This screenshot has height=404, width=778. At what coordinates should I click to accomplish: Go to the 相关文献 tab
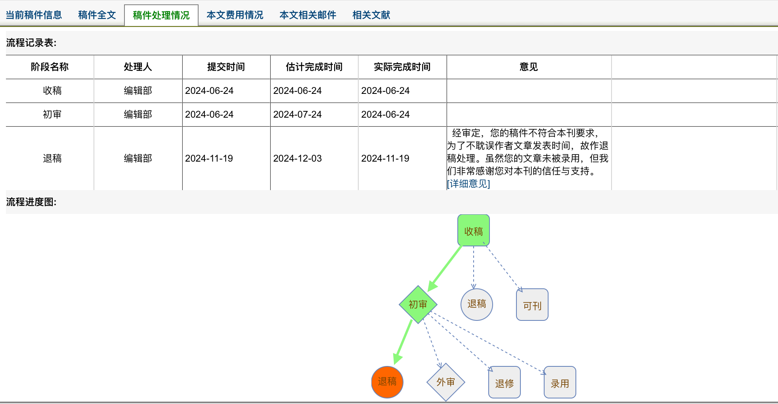coord(371,15)
